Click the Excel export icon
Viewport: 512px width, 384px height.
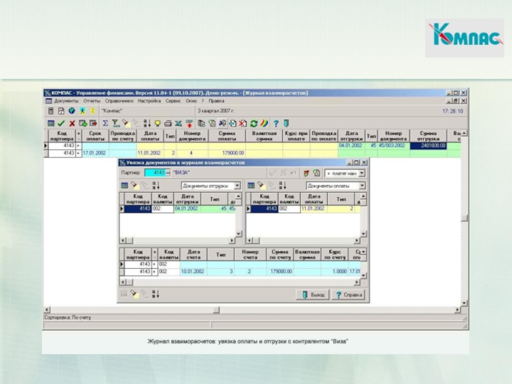[179, 124]
